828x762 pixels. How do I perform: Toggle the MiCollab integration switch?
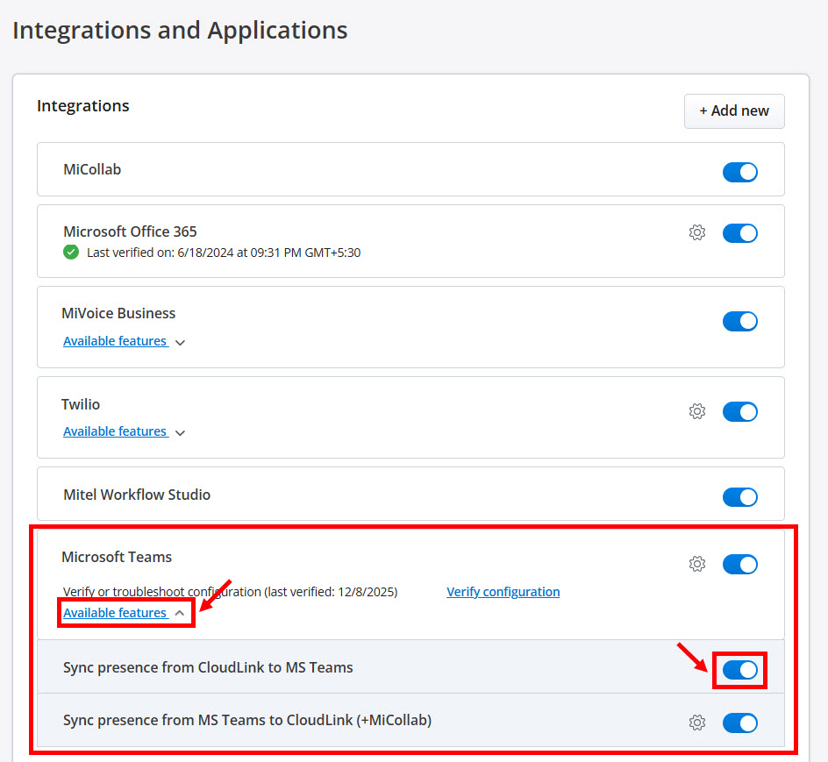click(x=739, y=172)
